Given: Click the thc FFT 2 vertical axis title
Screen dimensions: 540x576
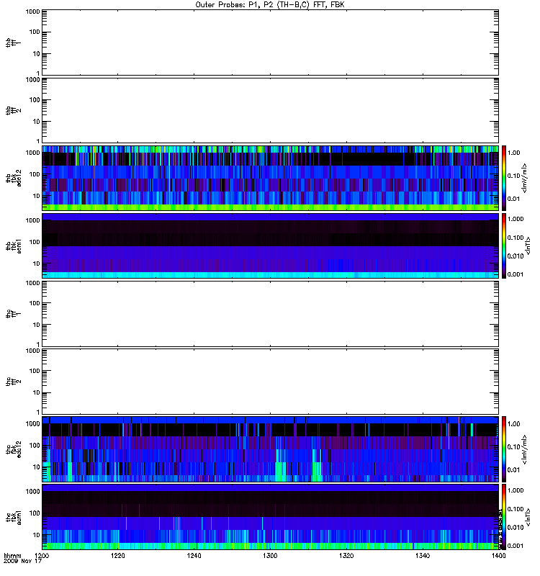Looking at the screenshot, I should pos(13,382).
